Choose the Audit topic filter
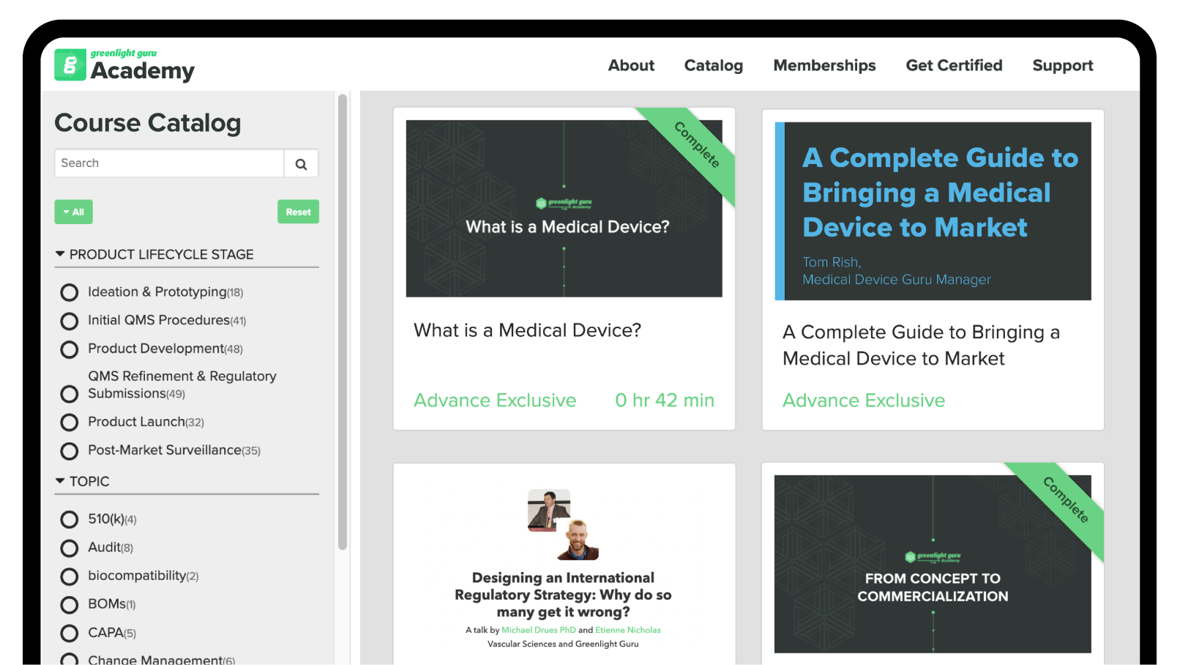 pyautogui.click(x=70, y=548)
